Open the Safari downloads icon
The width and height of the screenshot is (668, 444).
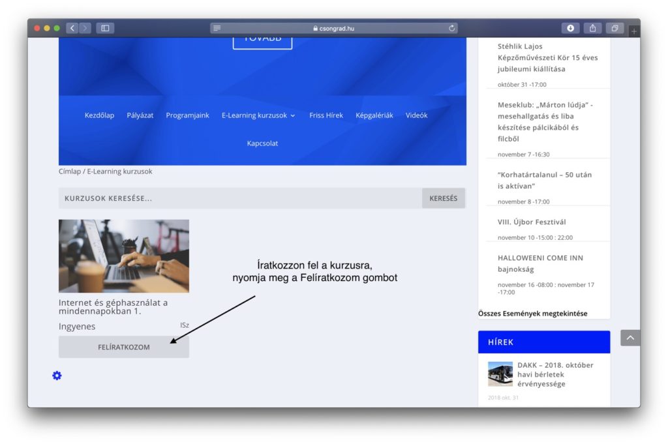coord(570,28)
